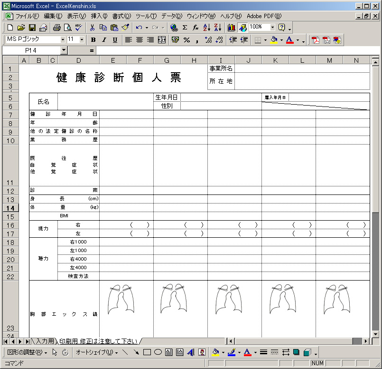Viewport: 382px width, 369px height.
Task: Expand the zoom percentage dropdown
Action: coord(272,27)
